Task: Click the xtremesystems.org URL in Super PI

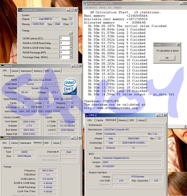Action: pos(112,108)
